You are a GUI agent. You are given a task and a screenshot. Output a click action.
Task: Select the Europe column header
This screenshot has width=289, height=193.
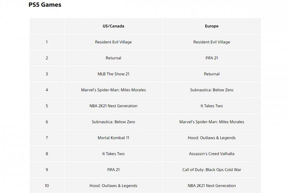[212, 26]
